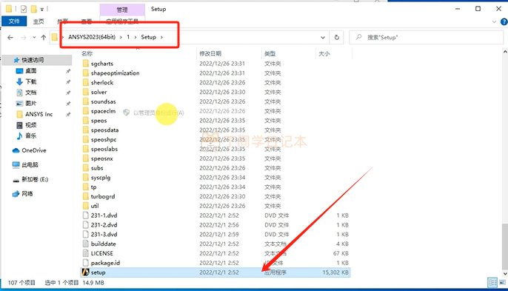Open the 文件 menu tab
Viewport: 508px width, 291px height.
point(14,21)
